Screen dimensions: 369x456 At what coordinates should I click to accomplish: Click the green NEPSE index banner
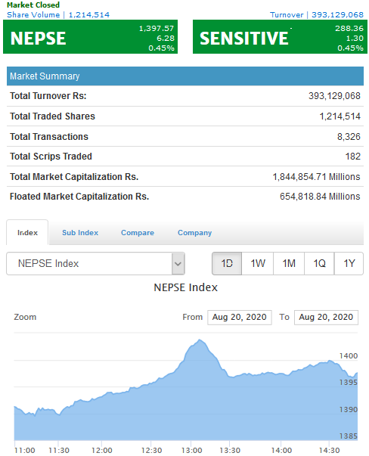91,37
